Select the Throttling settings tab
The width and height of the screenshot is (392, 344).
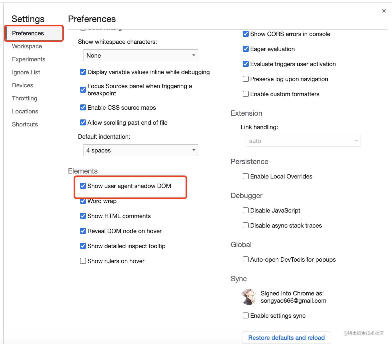tap(24, 98)
